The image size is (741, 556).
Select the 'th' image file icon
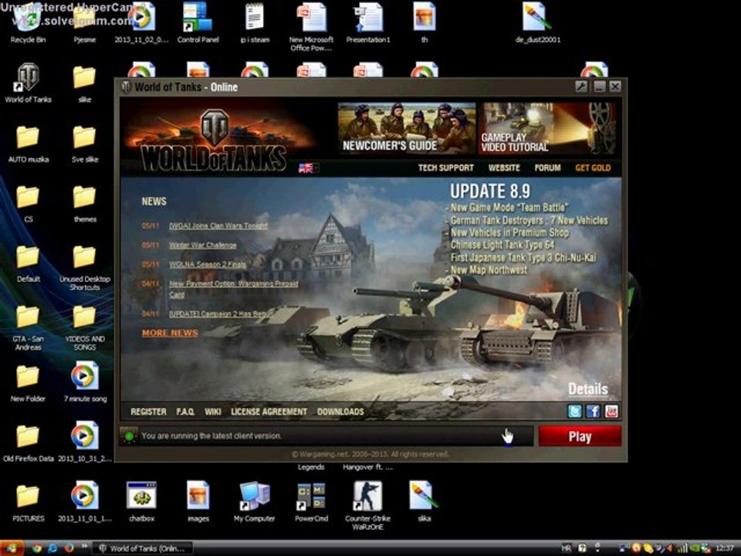point(425,24)
